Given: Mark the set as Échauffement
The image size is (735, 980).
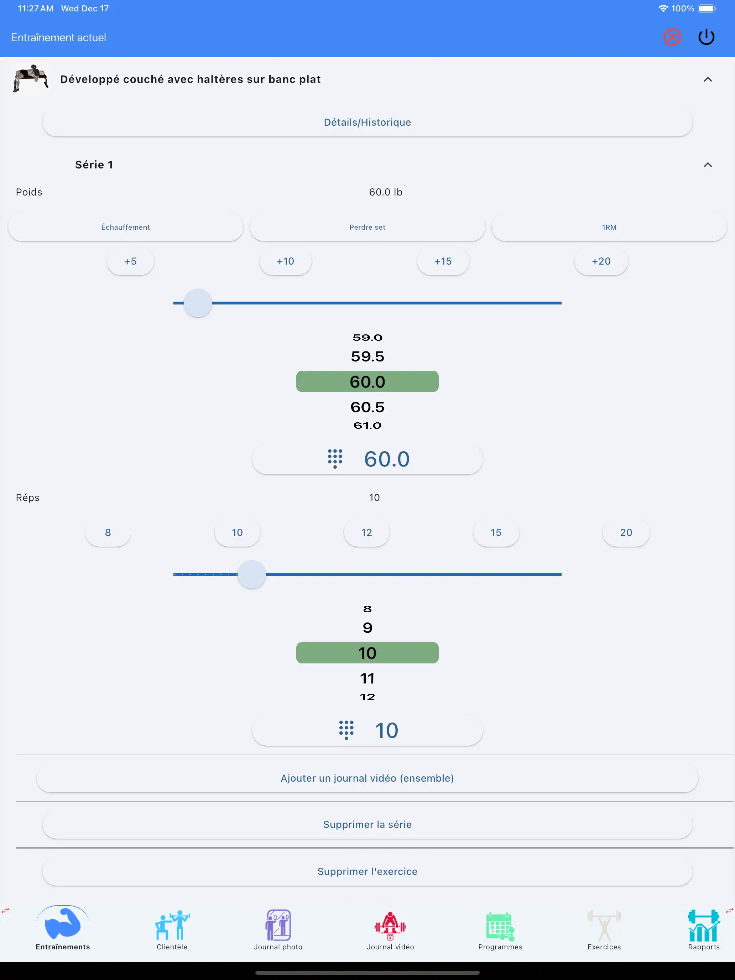Looking at the screenshot, I should [125, 227].
